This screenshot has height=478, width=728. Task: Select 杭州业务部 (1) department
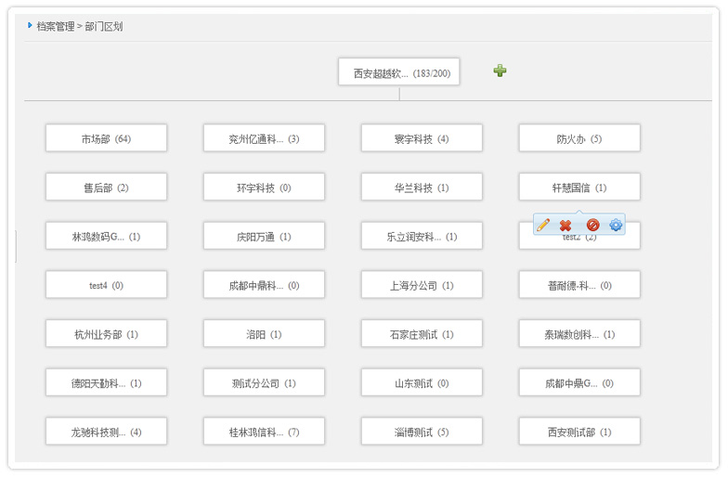click(106, 334)
